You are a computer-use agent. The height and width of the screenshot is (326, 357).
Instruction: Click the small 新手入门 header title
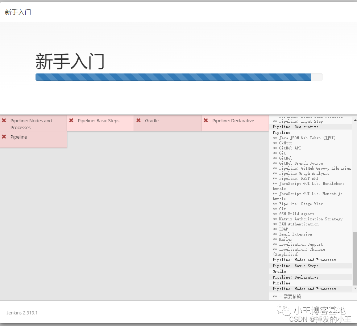click(x=18, y=12)
